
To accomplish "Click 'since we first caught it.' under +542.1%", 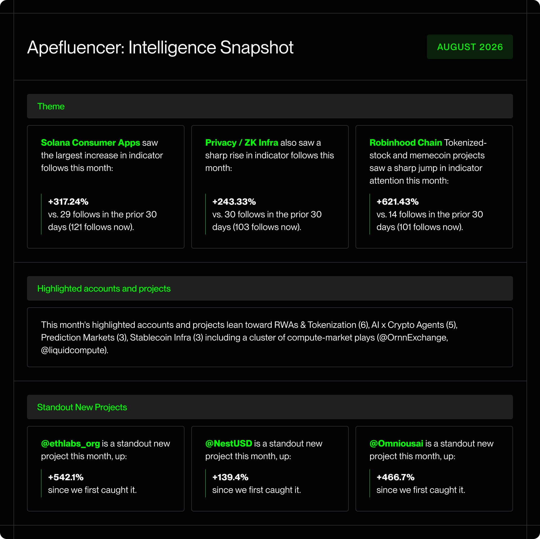I will 92,490.
